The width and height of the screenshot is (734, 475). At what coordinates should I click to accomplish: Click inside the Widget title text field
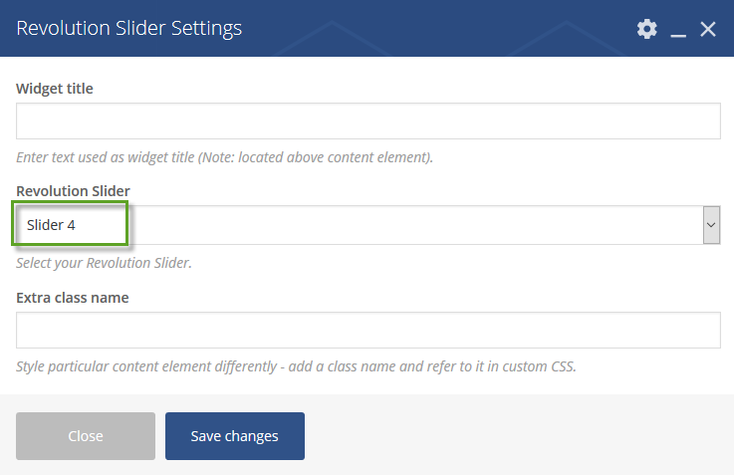coord(367,120)
